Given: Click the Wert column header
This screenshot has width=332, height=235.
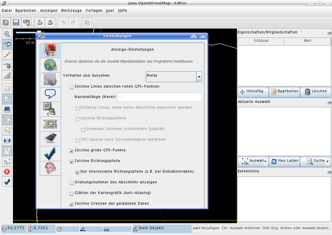Looking at the screenshot, I should coord(308,41).
